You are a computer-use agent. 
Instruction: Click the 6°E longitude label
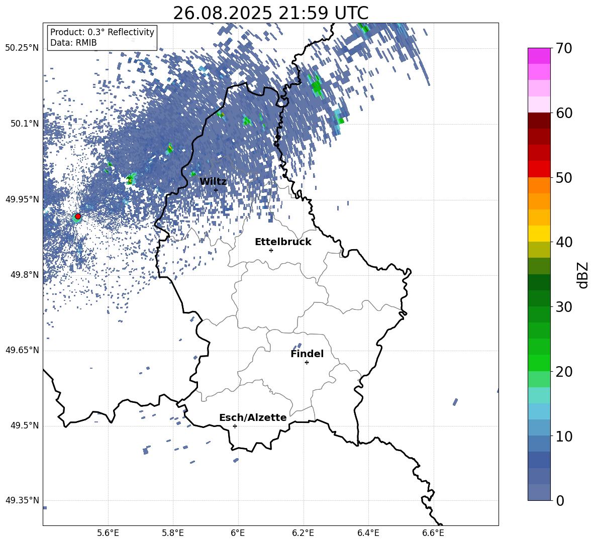pyautogui.click(x=238, y=533)
